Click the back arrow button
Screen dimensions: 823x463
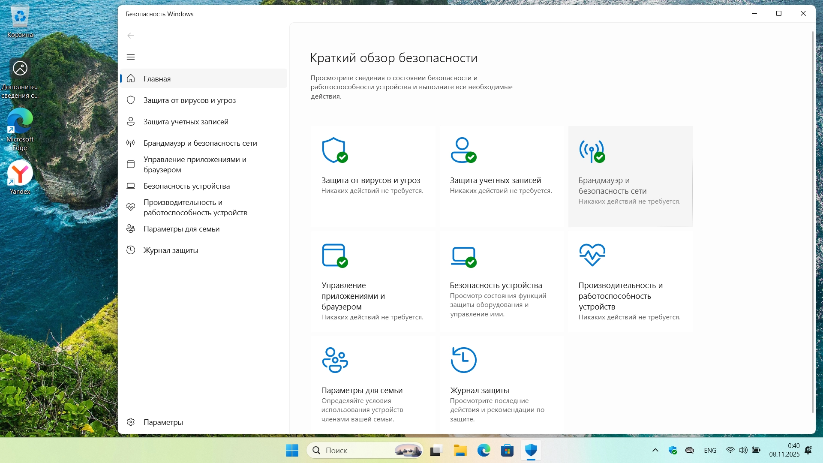131,36
